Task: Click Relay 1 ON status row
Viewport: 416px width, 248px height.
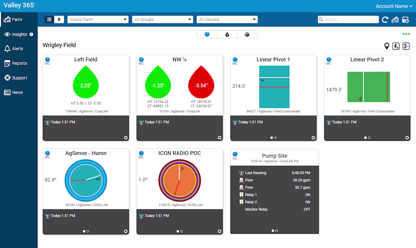Action: pos(275,195)
